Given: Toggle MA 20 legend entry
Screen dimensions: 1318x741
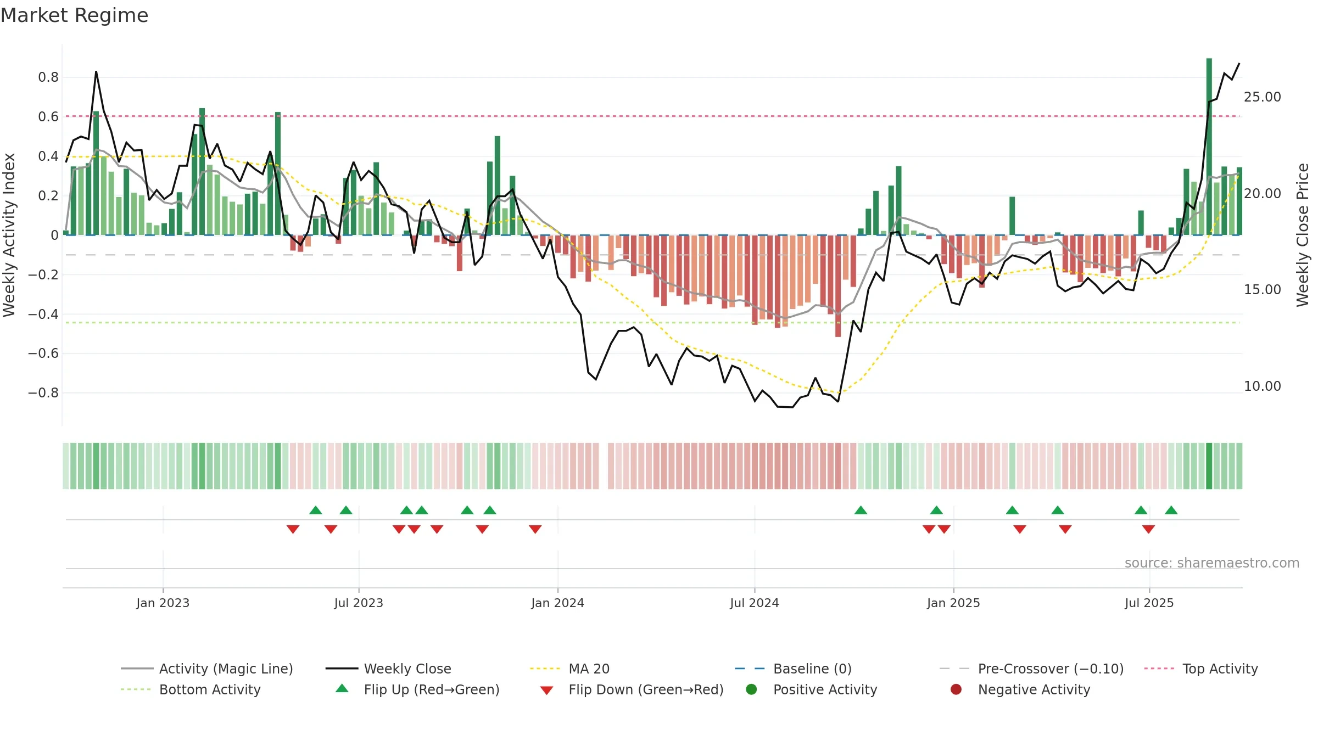Looking at the screenshot, I should tap(569, 669).
